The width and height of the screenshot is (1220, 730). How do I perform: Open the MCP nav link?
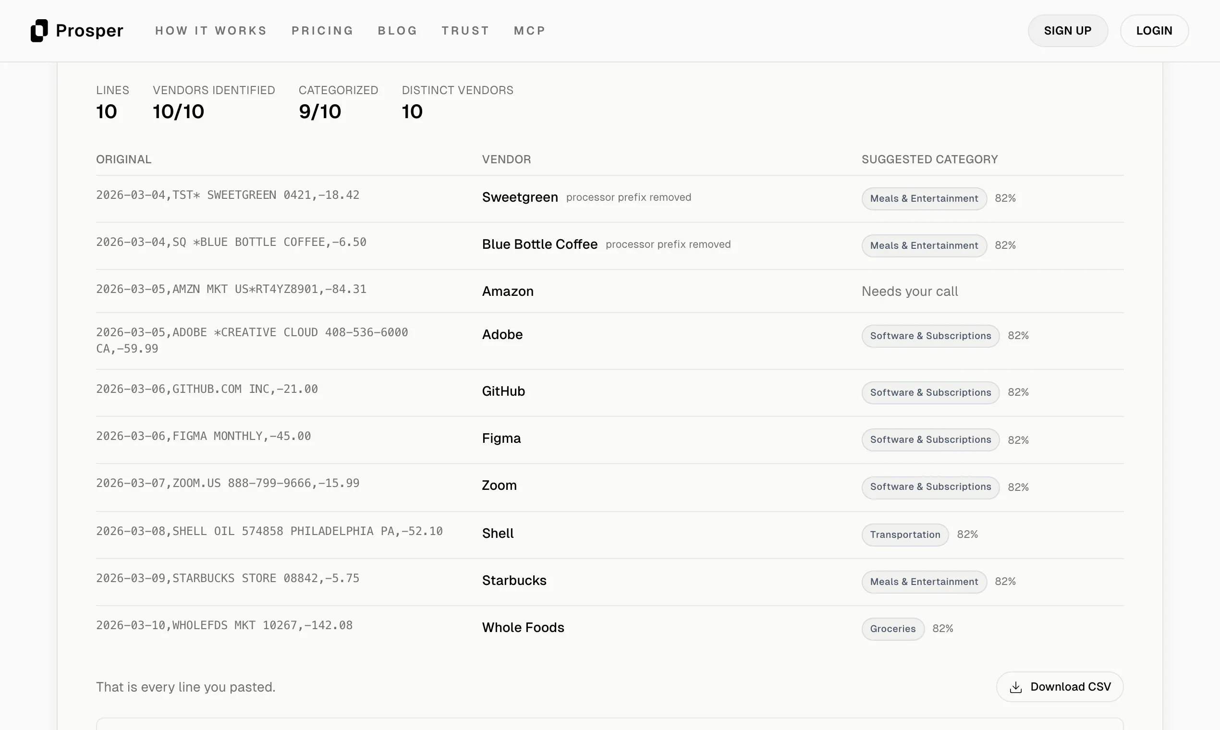click(x=530, y=31)
